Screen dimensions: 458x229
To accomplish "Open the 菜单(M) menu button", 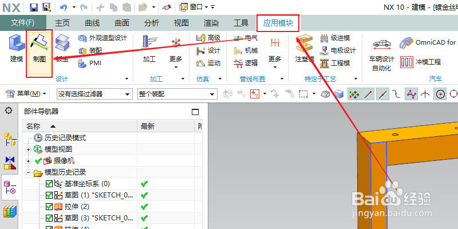I will pos(26,94).
